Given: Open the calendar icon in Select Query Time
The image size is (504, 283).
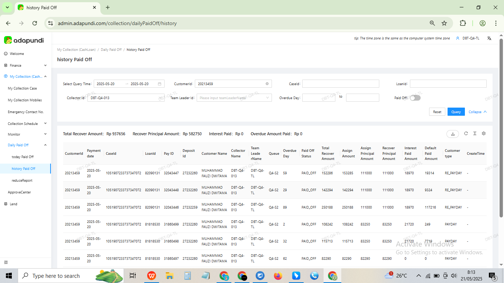Looking at the screenshot, I should (x=160, y=84).
